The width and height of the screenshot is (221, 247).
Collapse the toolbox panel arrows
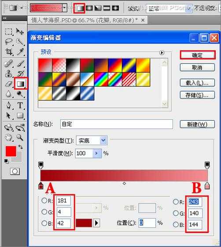pyautogui.click(x=5, y=18)
